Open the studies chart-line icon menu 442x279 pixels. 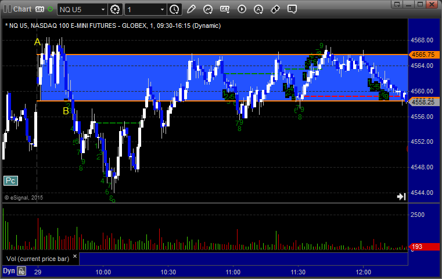point(208,9)
